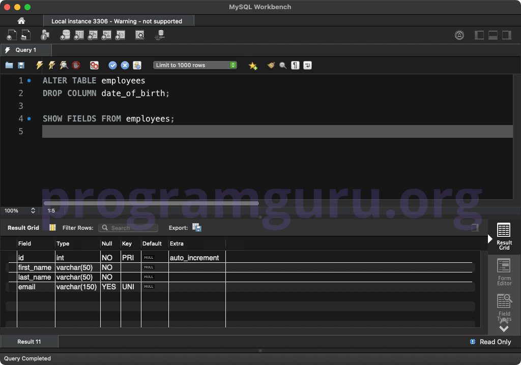Show more result view options chevron
521x365 pixels.
pyautogui.click(x=504, y=329)
